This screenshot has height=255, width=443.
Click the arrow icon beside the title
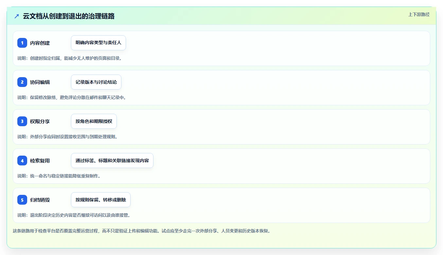click(x=17, y=16)
